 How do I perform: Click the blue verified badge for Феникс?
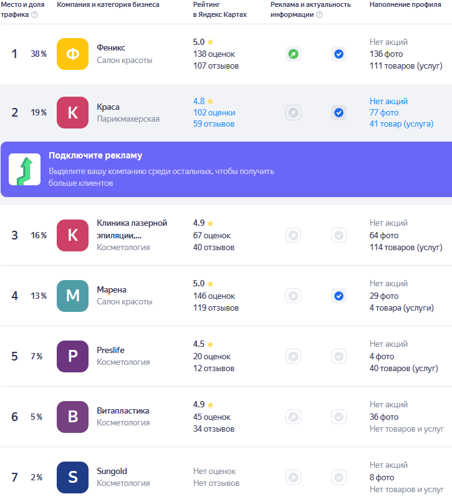click(339, 54)
